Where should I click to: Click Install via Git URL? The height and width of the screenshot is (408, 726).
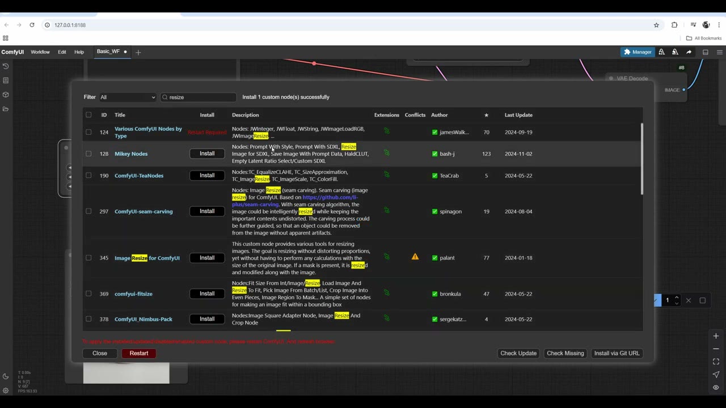(x=617, y=353)
